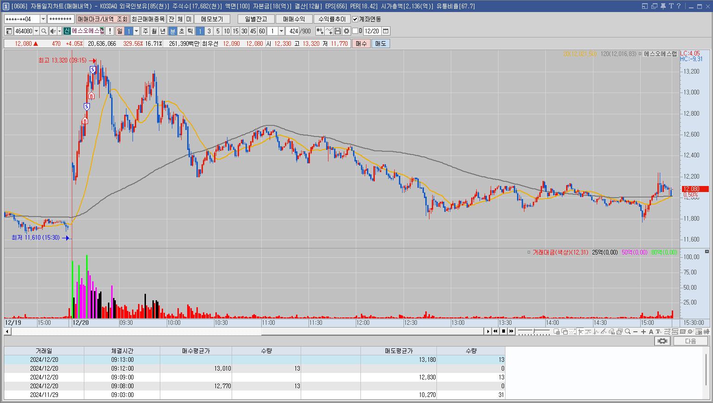Click the blue 매도 sell button
This screenshot has width=713, height=403.
pyautogui.click(x=380, y=43)
